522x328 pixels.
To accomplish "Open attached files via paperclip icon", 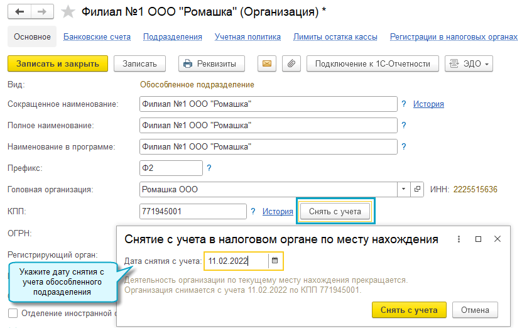I will coord(290,63).
